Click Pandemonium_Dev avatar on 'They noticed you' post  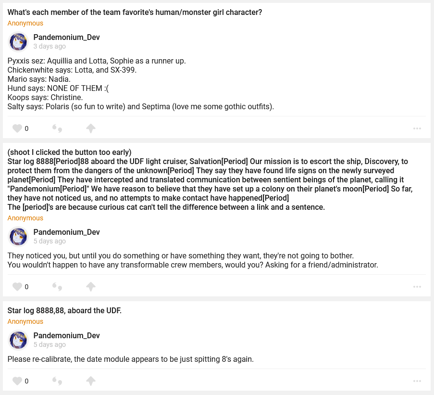18,237
